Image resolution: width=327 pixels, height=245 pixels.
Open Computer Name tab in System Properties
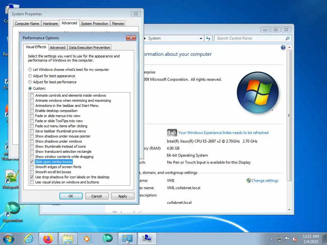click(27, 24)
